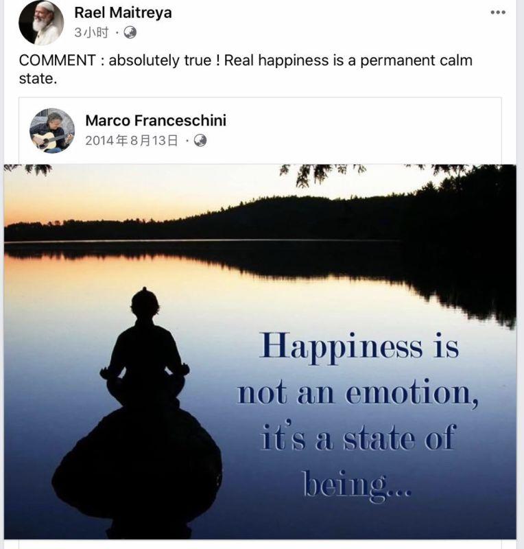
Task: Click the 'not an emotion,' text line
Action: (358, 393)
